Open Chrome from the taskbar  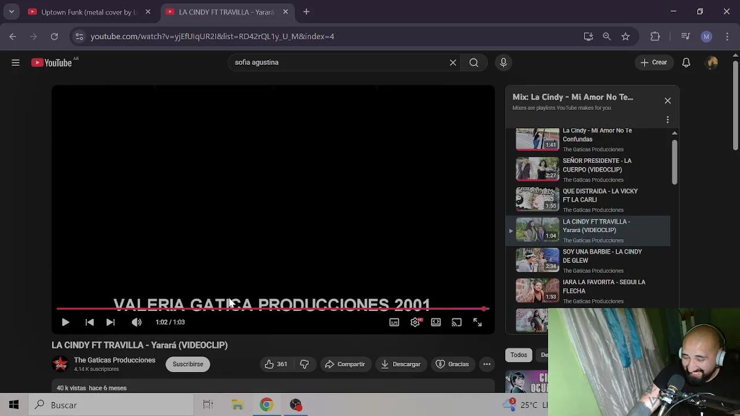[267, 405]
